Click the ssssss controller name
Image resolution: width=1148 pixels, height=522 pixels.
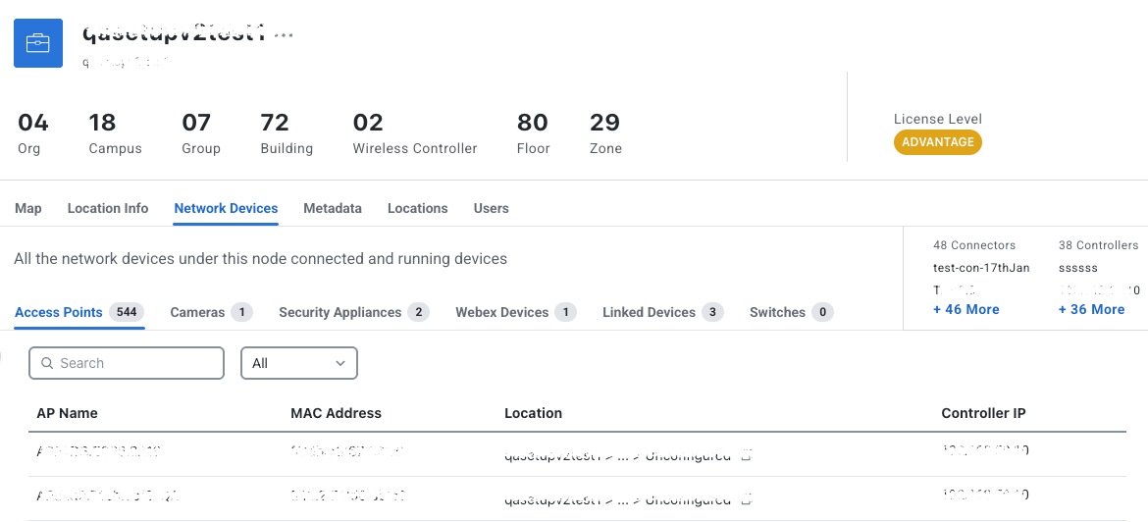(1077, 268)
